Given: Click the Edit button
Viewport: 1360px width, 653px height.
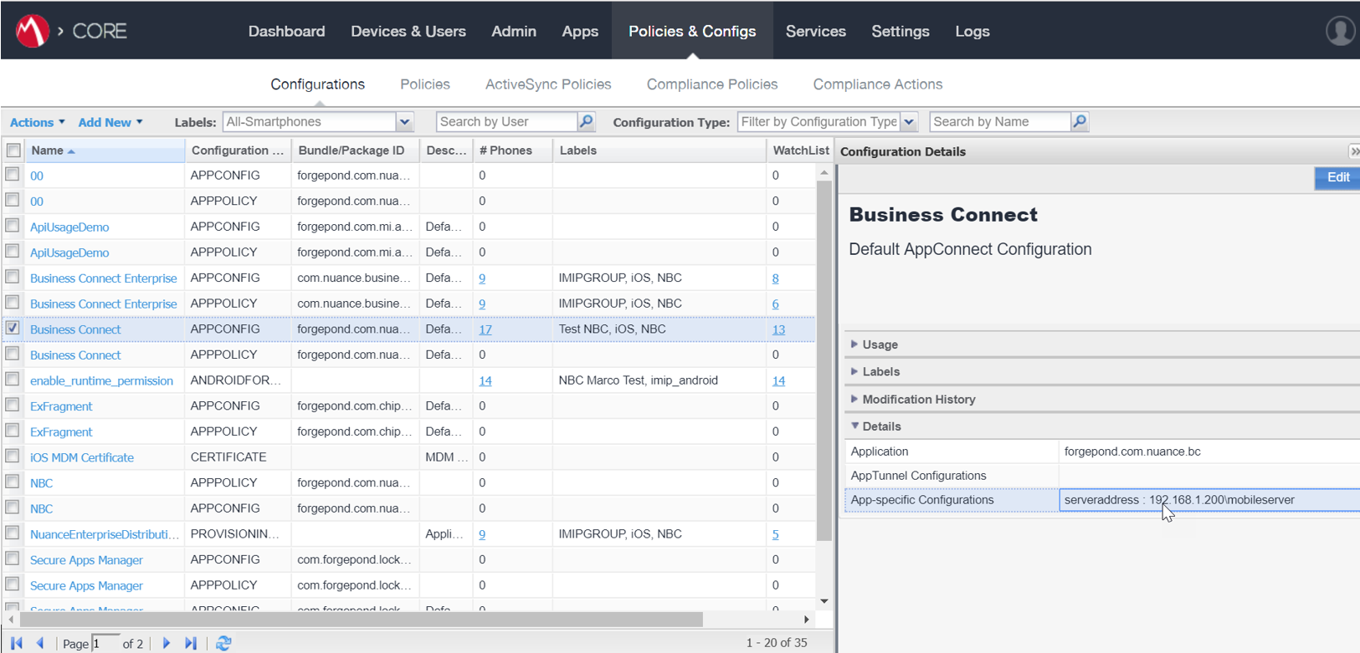Looking at the screenshot, I should [1337, 177].
